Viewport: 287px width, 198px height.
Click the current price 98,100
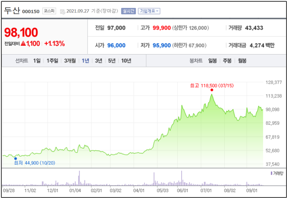tap(21, 33)
